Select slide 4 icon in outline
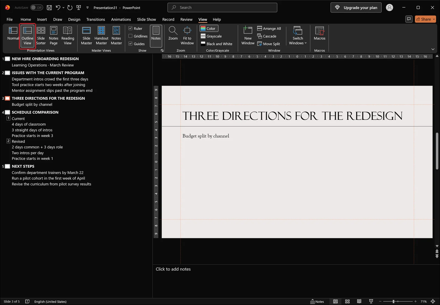Image resolution: width=440 pixels, height=305 pixels. 7,112
